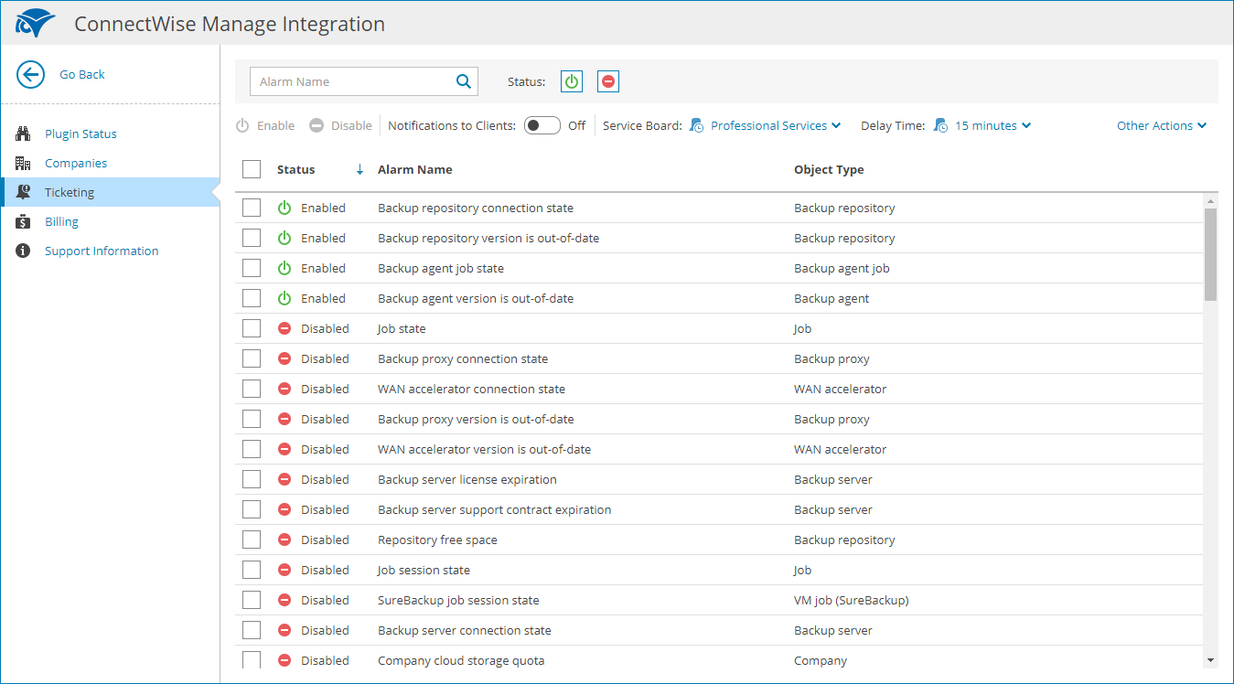
Task: Go to the Companies section
Action: 76,163
